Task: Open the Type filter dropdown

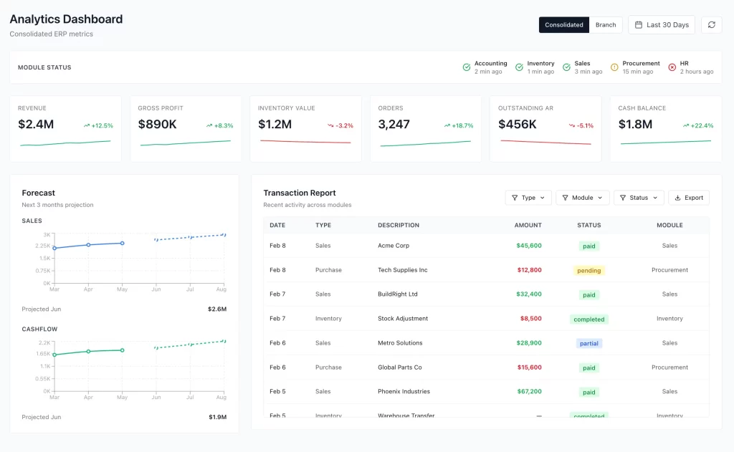Action: tap(528, 197)
